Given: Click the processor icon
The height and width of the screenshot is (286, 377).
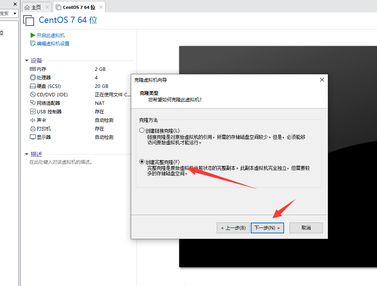Looking at the screenshot, I should (x=33, y=77).
